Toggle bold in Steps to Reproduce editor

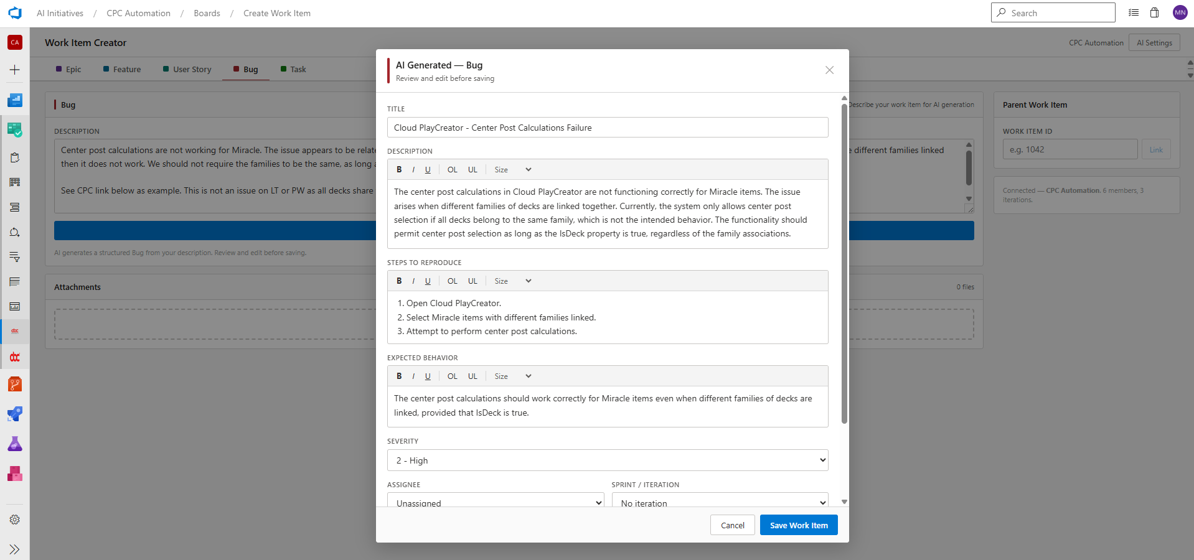pos(399,281)
